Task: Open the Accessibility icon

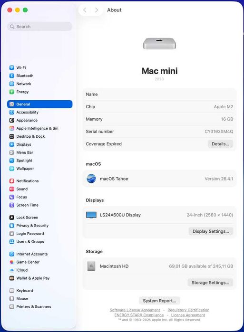Action: click(x=12, y=112)
